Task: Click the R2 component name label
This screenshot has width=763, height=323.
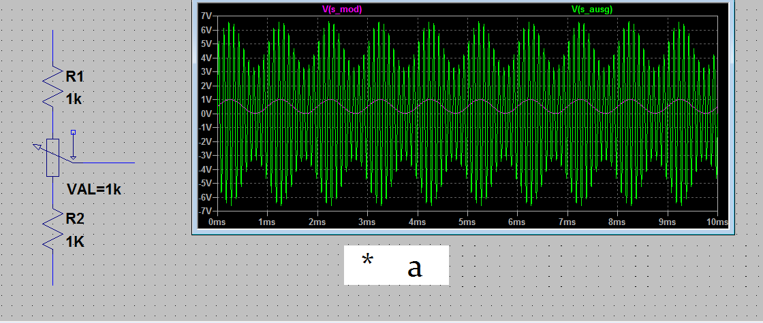Action: [75, 218]
